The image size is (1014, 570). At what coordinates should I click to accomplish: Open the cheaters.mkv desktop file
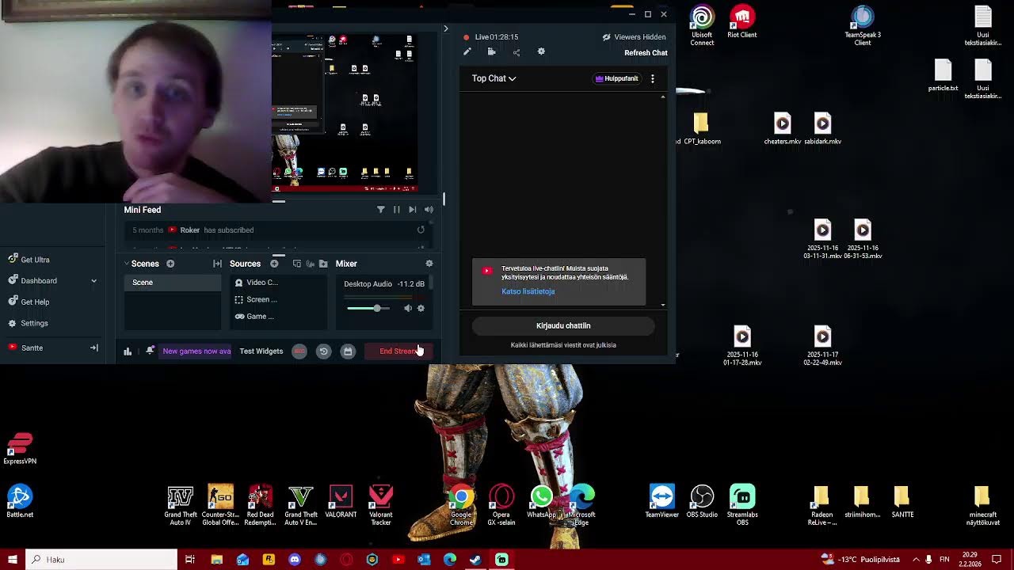coord(782,129)
